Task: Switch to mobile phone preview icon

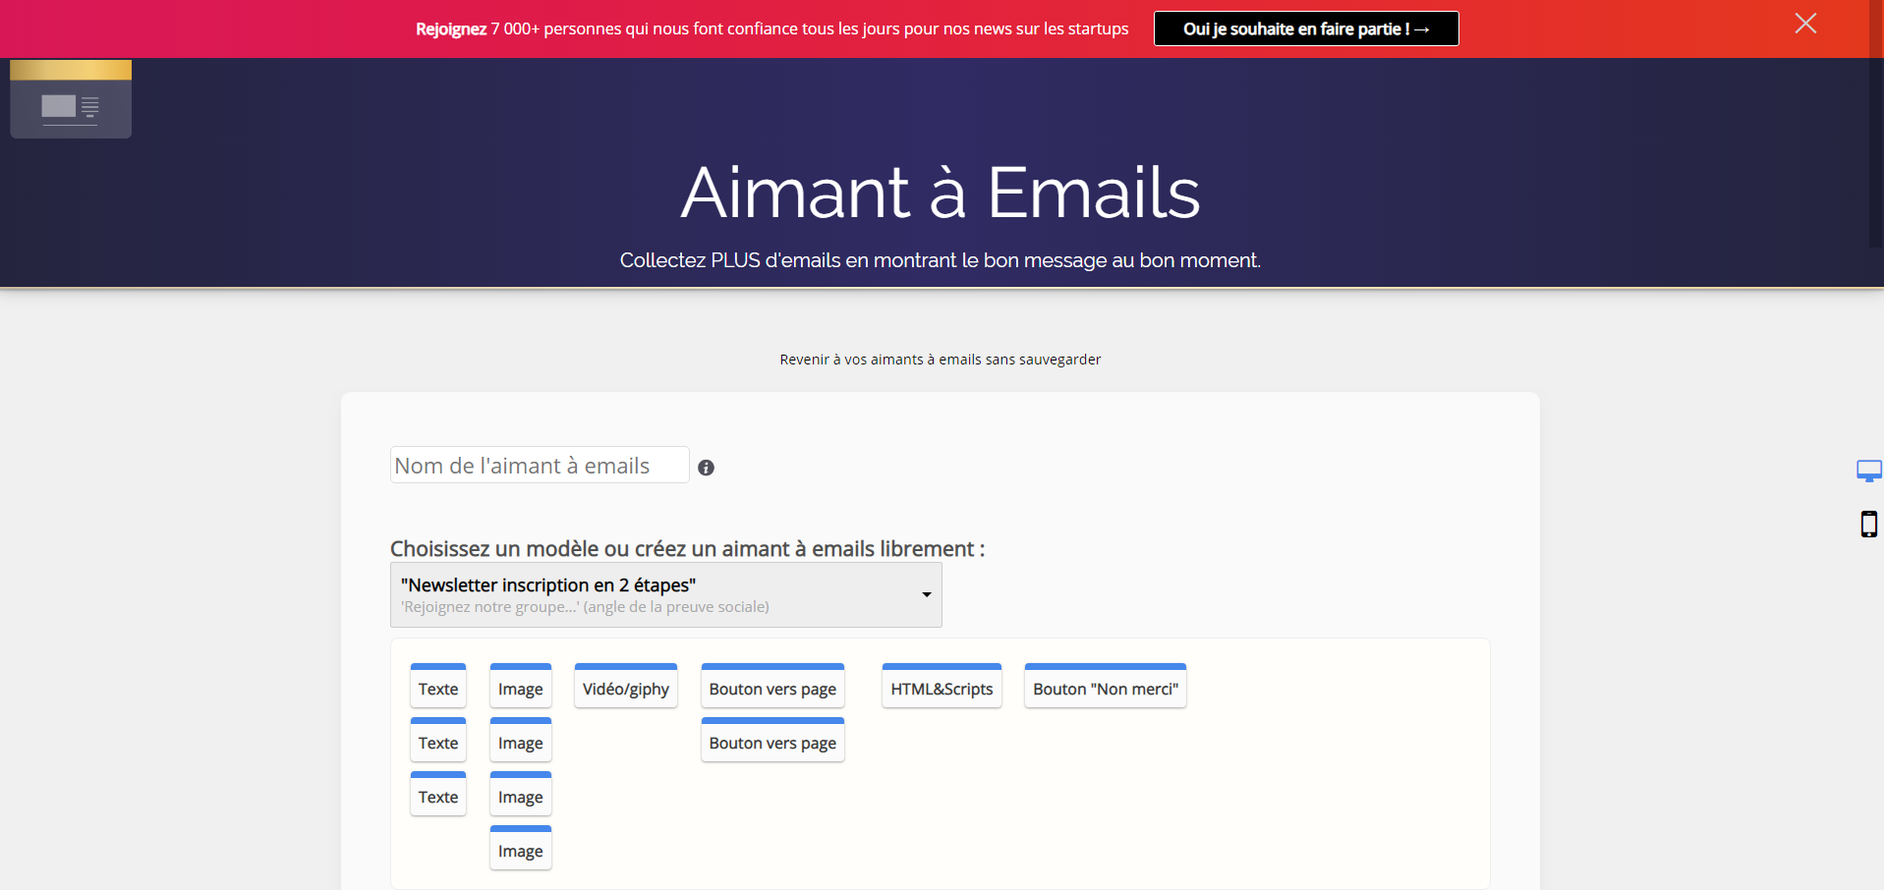Action: pyautogui.click(x=1868, y=525)
